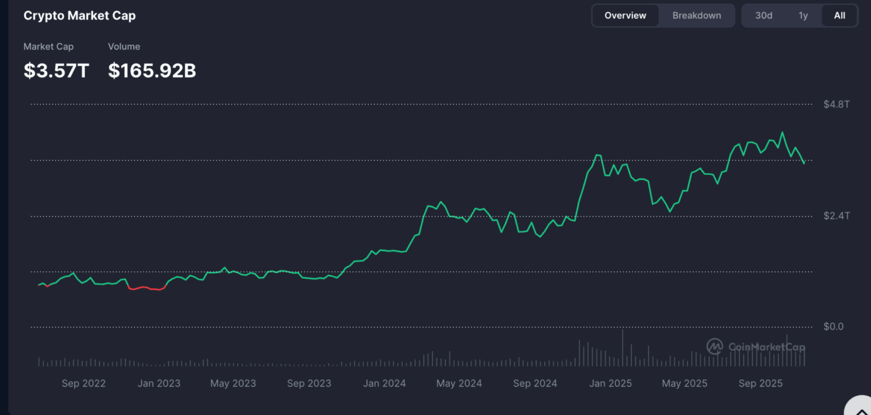The height and width of the screenshot is (415, 871).
Task: Select the 30d time range
Action: coord(763,15)
